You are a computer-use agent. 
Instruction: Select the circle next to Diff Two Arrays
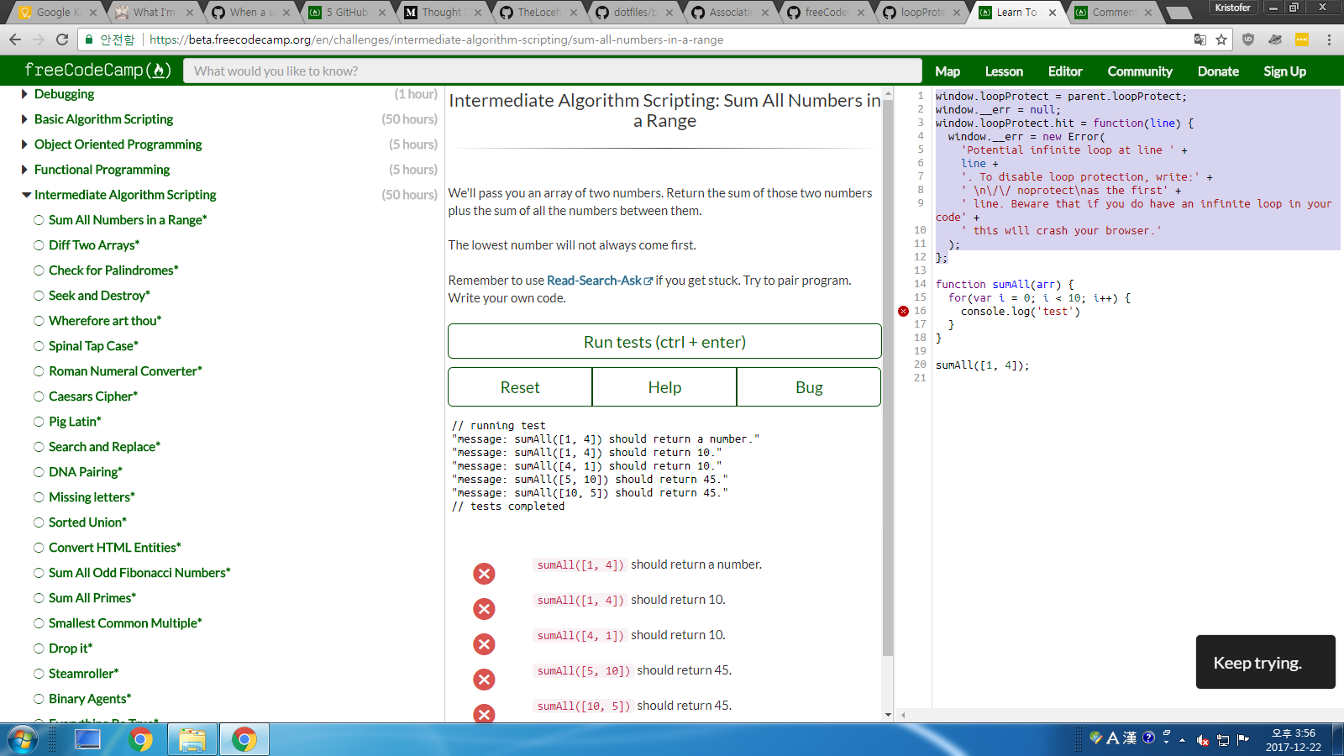[39, 245]
